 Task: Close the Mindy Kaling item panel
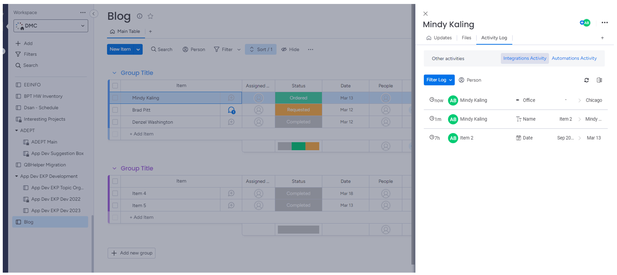tap(425, 13)
